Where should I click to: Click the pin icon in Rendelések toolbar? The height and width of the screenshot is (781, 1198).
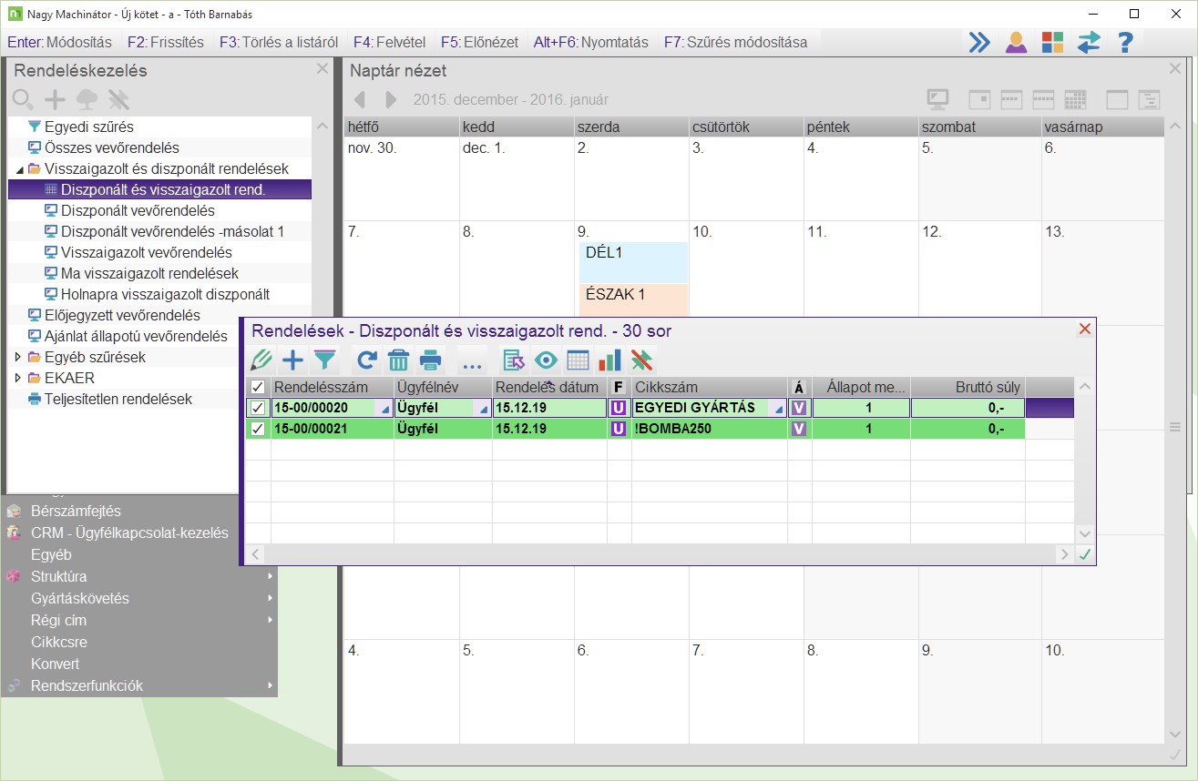click(642, 360)
